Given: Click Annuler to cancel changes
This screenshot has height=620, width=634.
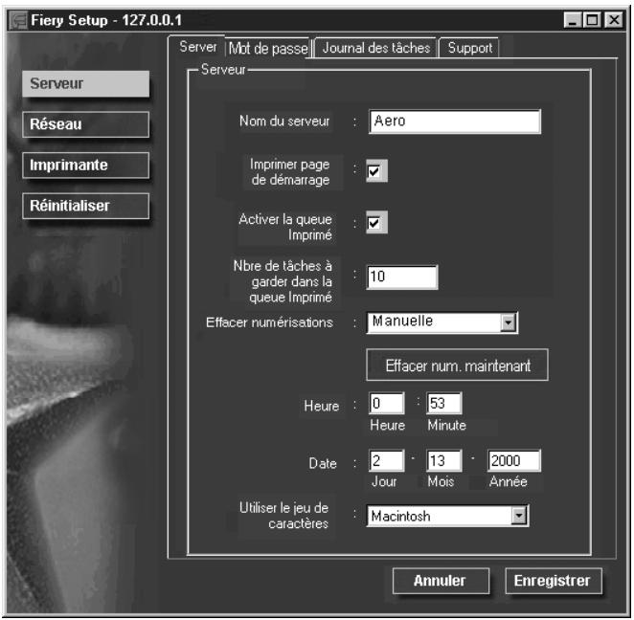Looking at the screenshot, I should point(441,581).
